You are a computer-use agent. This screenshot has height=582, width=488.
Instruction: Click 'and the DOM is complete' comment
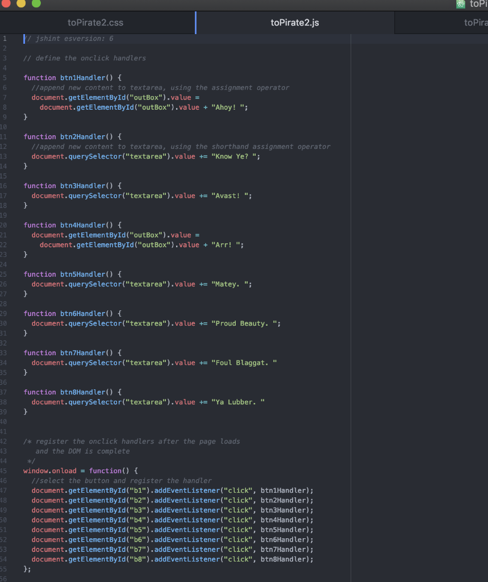click(x=83, y=451)
